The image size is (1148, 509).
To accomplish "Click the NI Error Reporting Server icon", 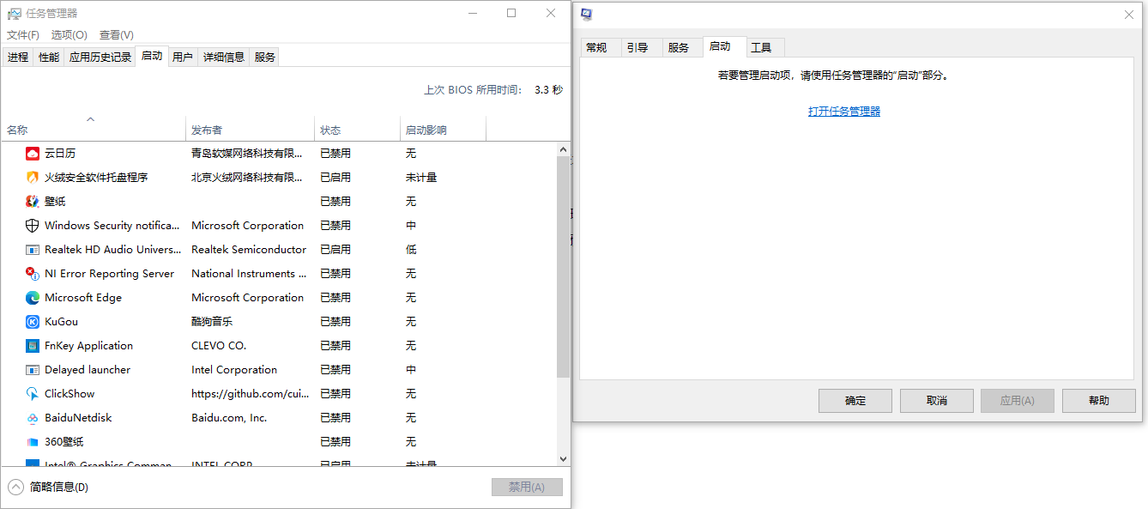I will 33,274.
